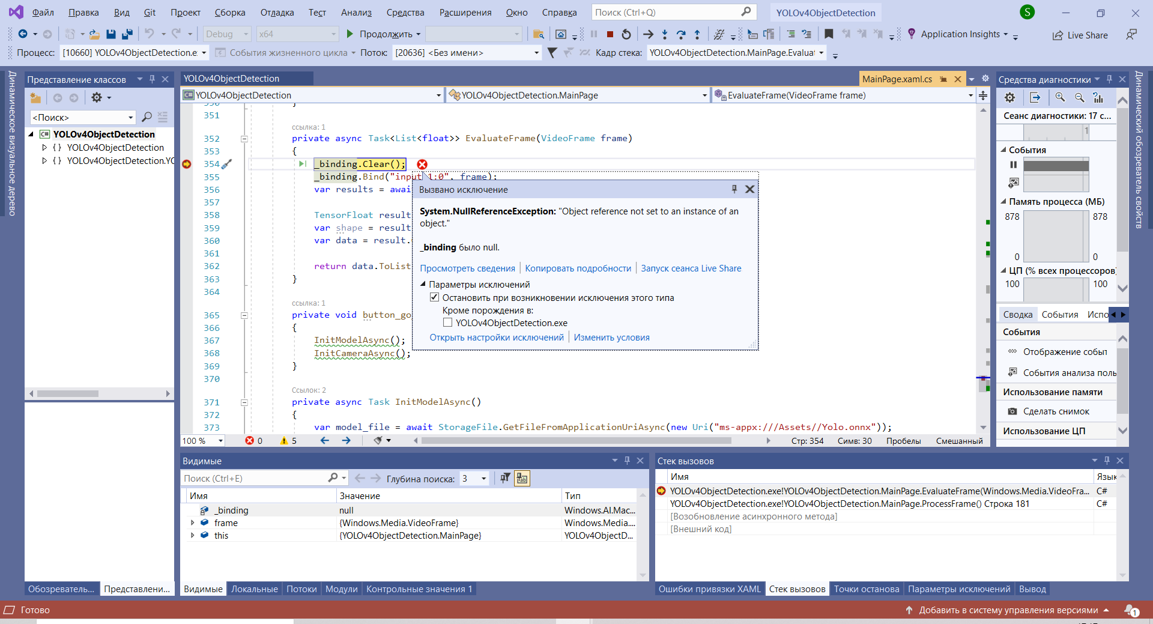Click the Просмотреть сведения link
This screenshot has height=624, width=1153.
(467, 268)
